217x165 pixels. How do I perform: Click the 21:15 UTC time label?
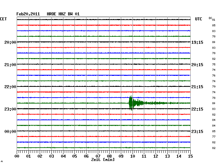tap(197, 87)
